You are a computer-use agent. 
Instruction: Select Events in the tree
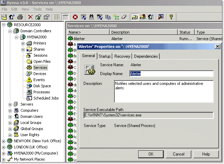[39, 80]
